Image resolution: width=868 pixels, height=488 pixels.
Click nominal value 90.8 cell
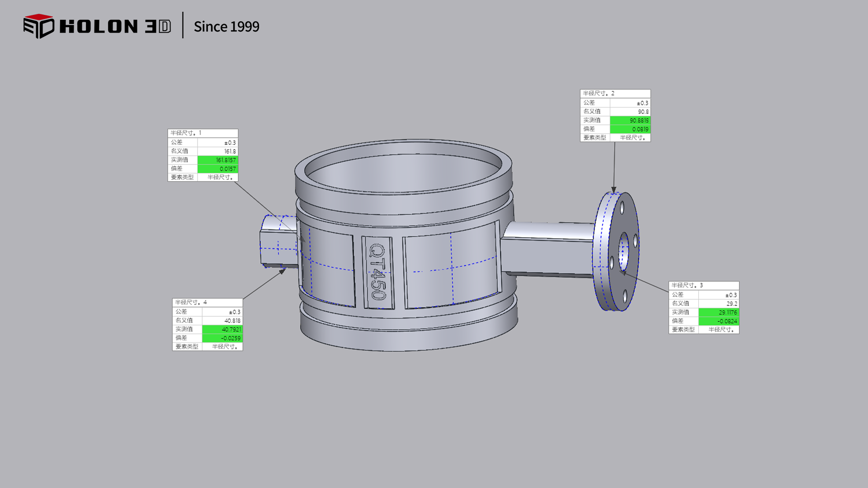(x=630, y=112)
